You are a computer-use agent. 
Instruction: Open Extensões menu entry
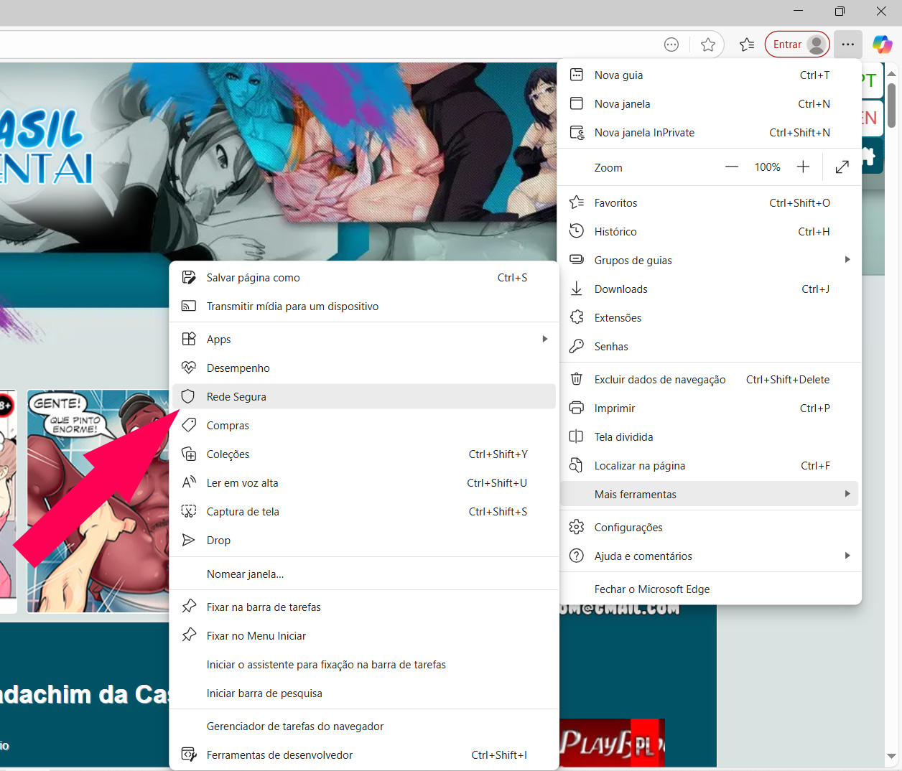point(710,318)
